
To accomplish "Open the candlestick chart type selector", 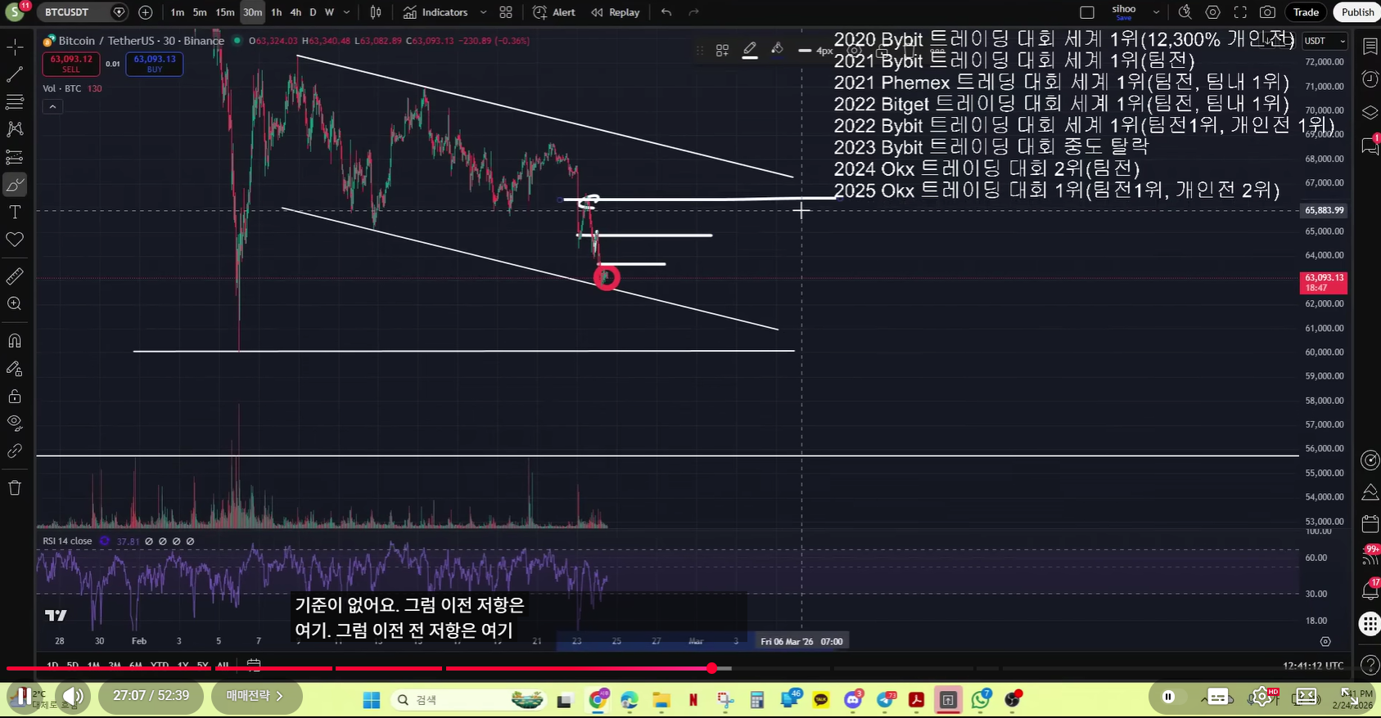I will click(376, 12).
